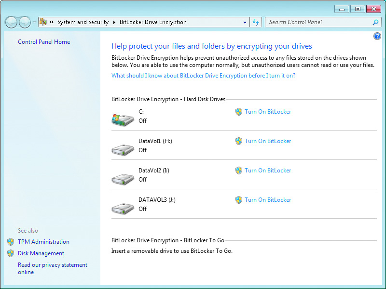The width and height of the screenshot is (386, 289).
Task: Open the 'What should I know about BitLocker' link
Action: 203,76
